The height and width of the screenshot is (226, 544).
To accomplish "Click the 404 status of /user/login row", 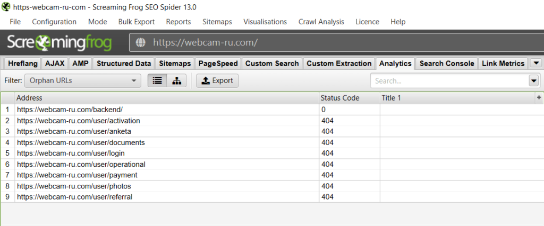I will [x=327, y=153].
